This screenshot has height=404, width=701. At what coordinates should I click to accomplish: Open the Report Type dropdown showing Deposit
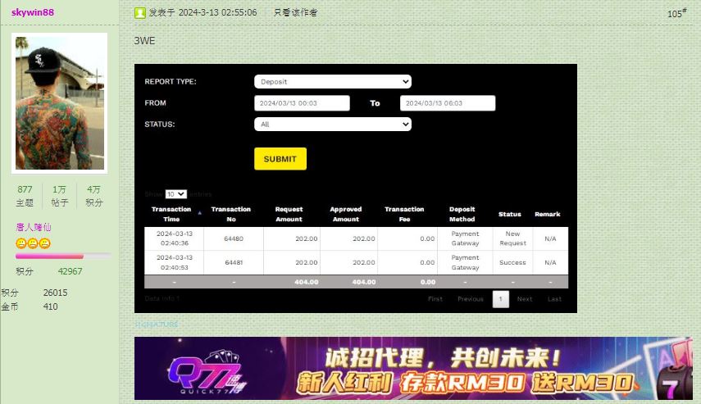click(332, 82)
